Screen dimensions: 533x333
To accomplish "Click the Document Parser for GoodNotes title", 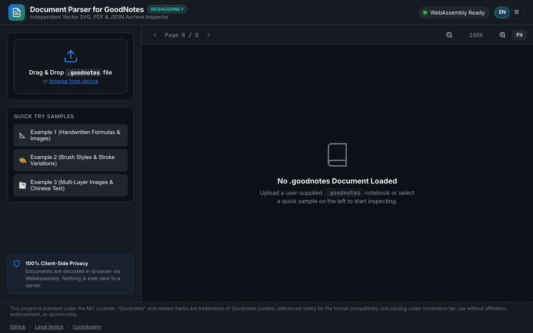I will 87,10.
